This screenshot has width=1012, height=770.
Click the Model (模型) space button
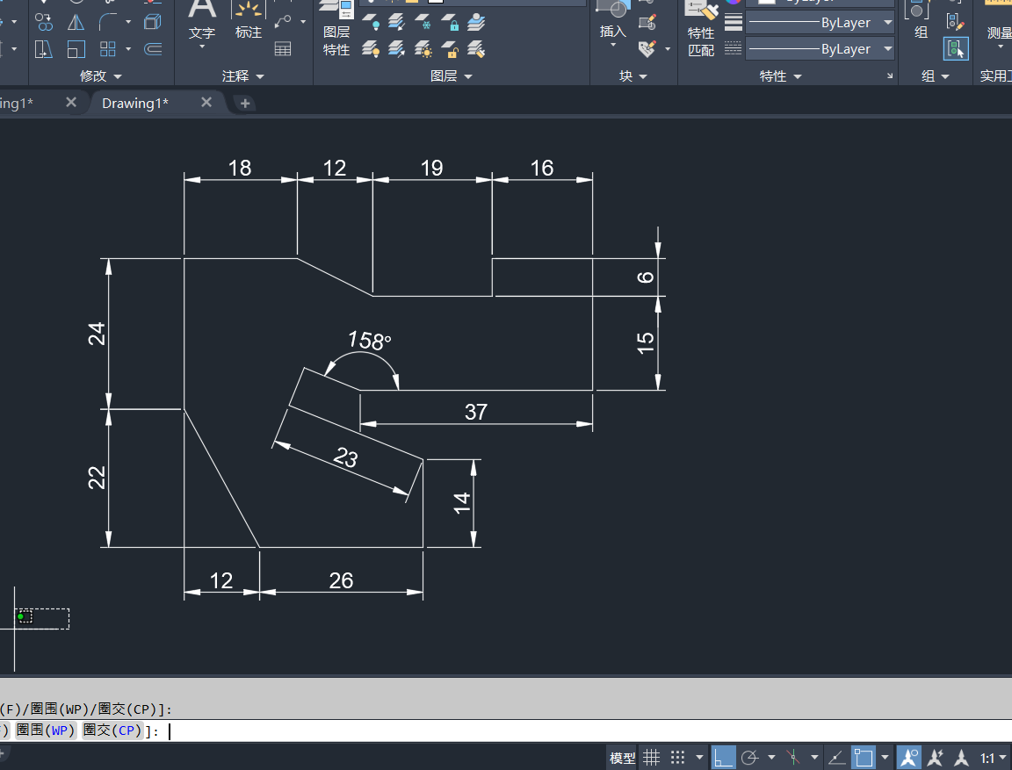pos(622,757)
